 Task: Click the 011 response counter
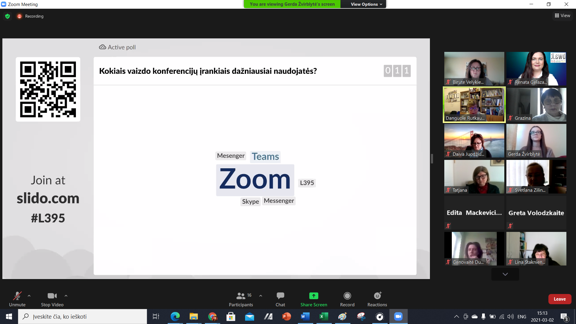coord(397,71)
